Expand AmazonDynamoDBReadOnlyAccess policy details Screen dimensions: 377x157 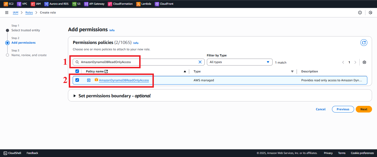coord(89,80)
